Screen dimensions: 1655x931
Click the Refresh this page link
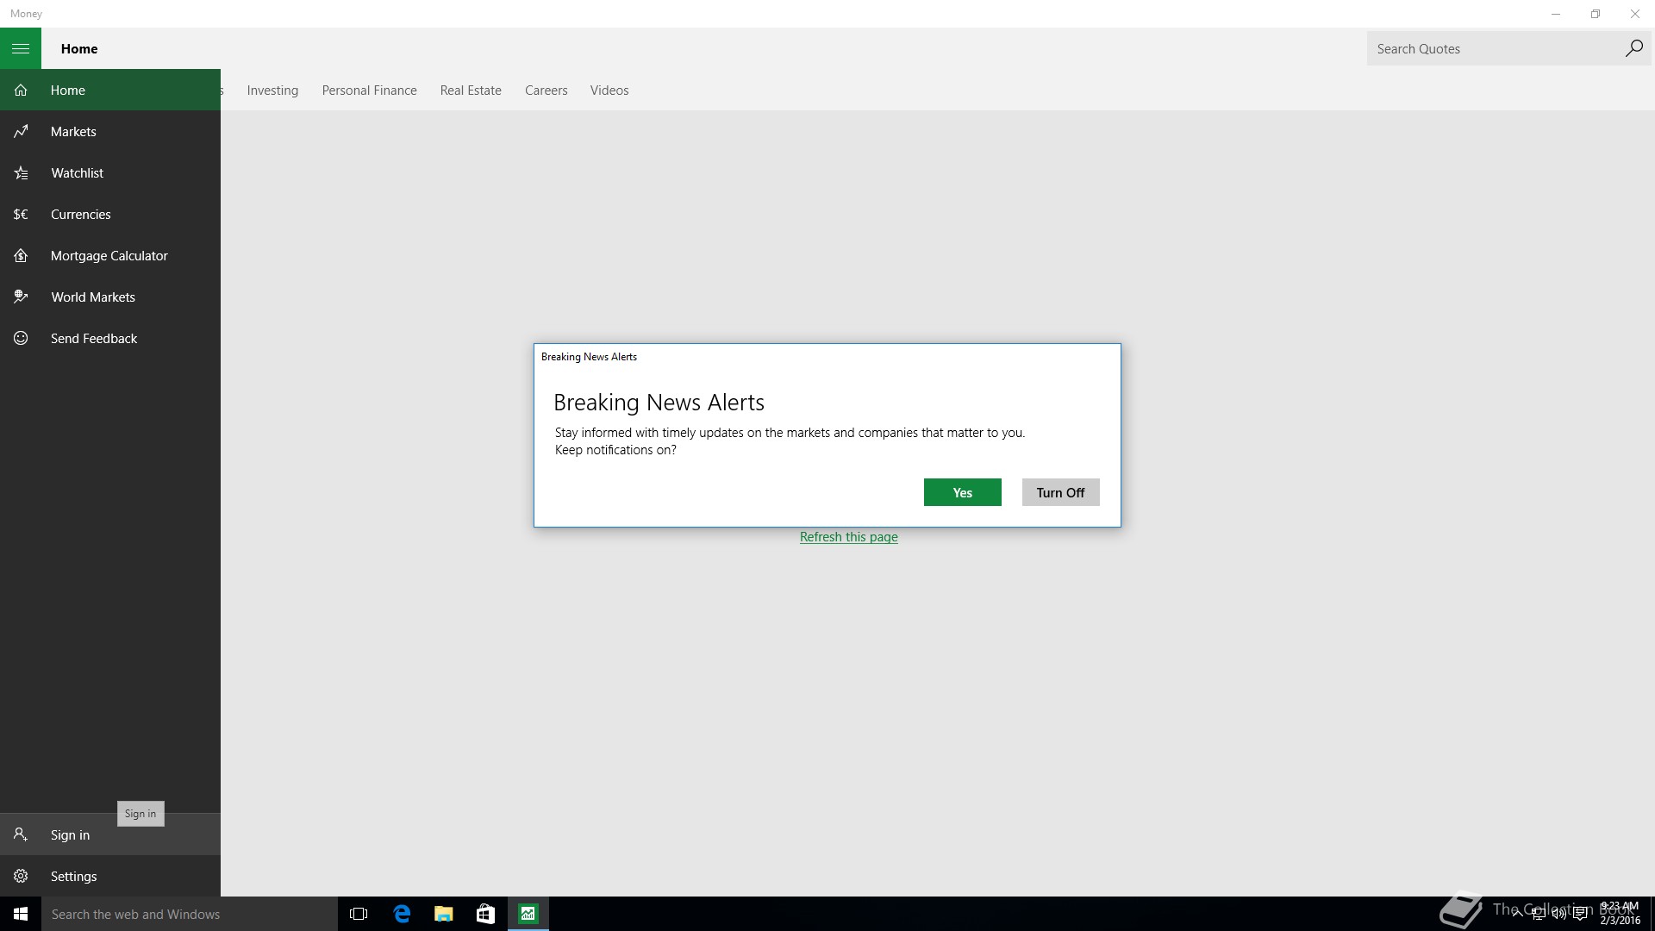click(848, 536)
